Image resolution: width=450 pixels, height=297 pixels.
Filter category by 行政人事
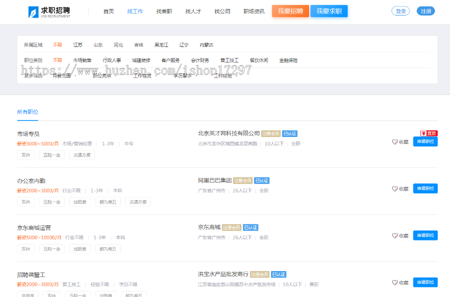coord(112,60)
